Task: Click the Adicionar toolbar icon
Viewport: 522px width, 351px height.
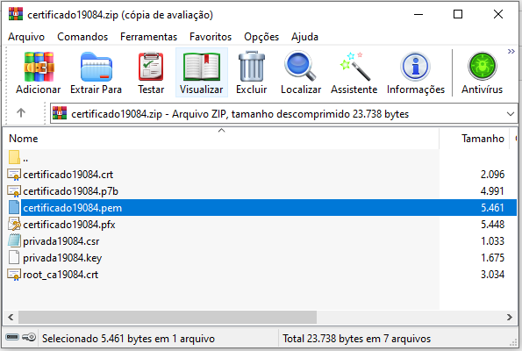Action: (39, 73)
